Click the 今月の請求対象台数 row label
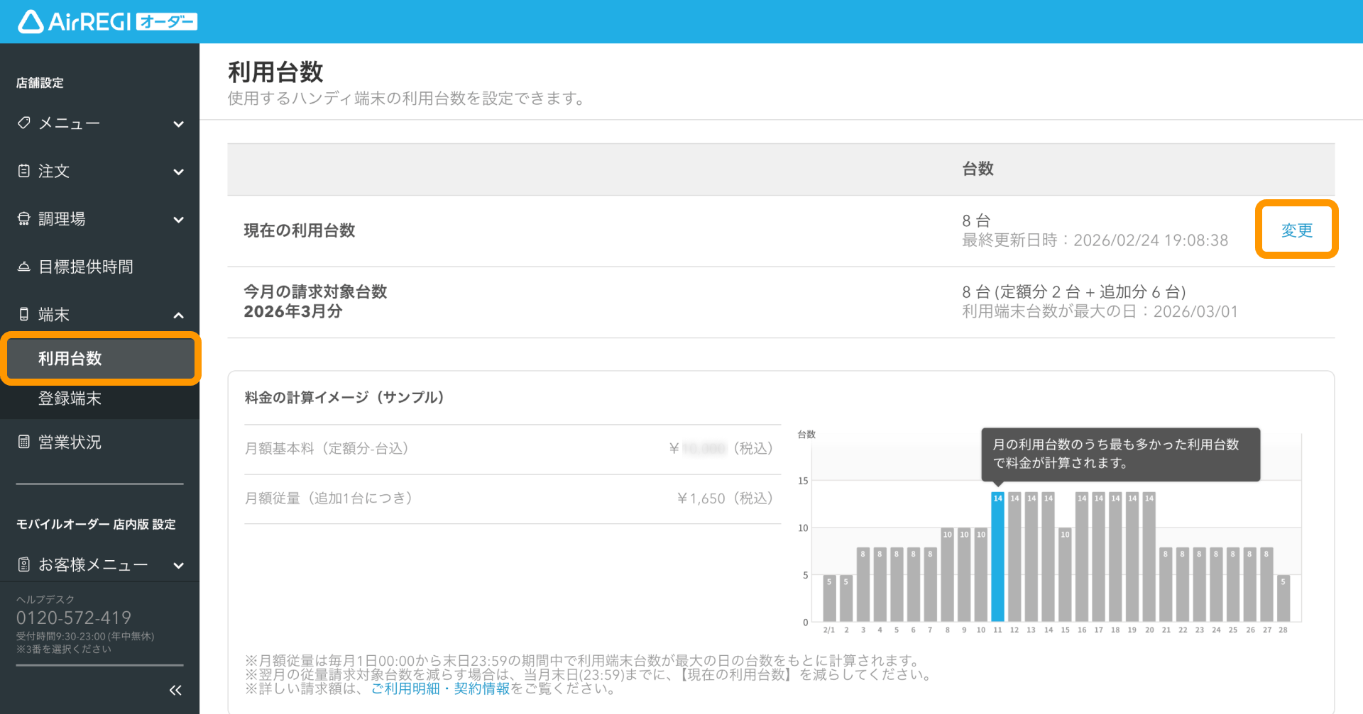This screenshot has width=1363, height=714. click(x=315, y=301)
